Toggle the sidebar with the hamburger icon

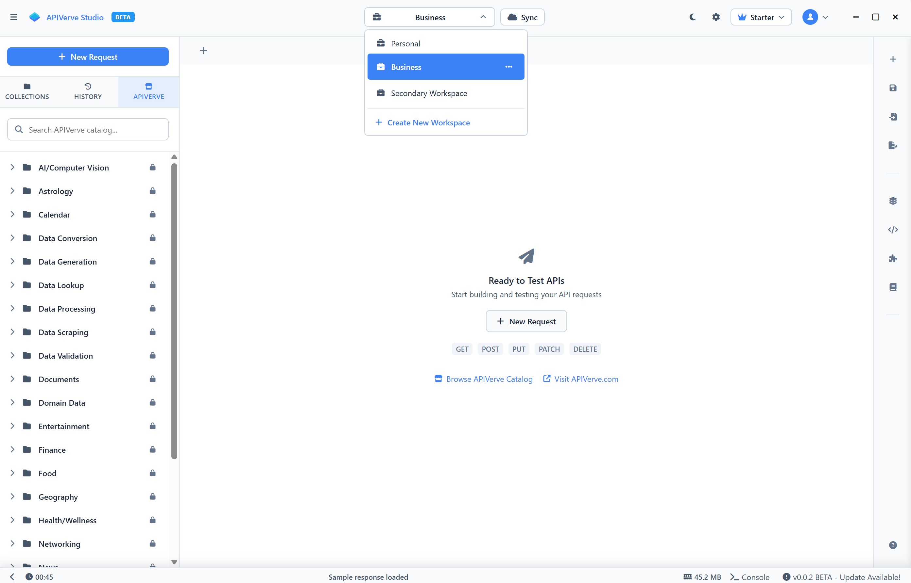[14, 17]
